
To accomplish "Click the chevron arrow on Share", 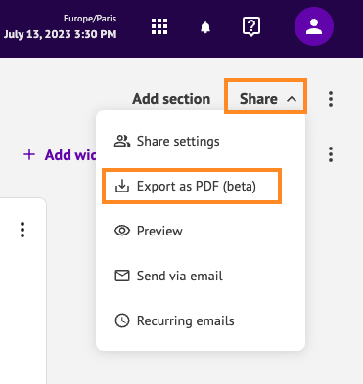I will (x=292, y=99).
